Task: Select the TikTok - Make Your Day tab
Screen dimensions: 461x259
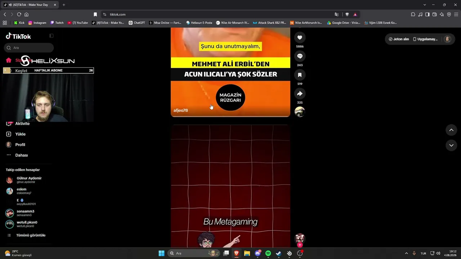Action: (30, 5)
